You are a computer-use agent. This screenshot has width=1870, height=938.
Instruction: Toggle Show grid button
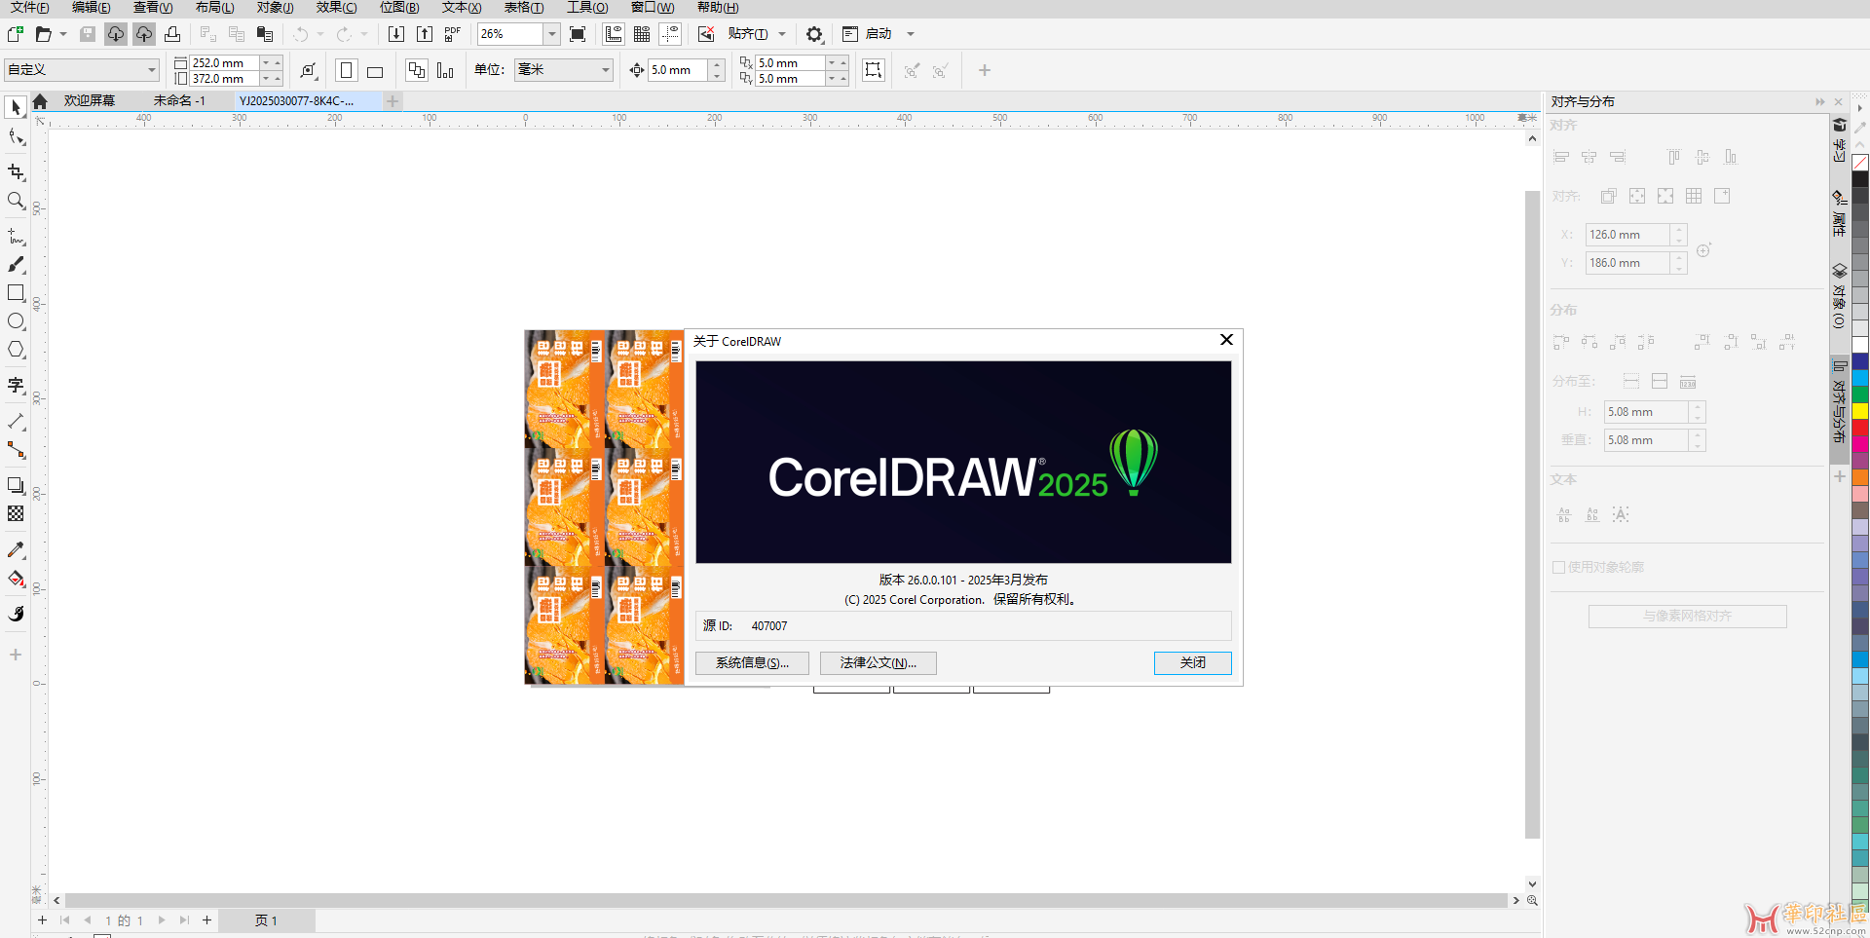(642, 34)
